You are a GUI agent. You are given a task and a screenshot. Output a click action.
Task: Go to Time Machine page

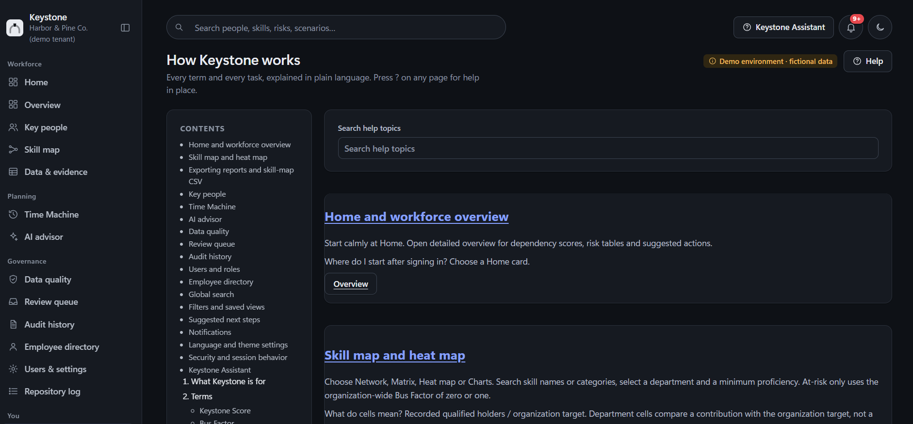51,215
